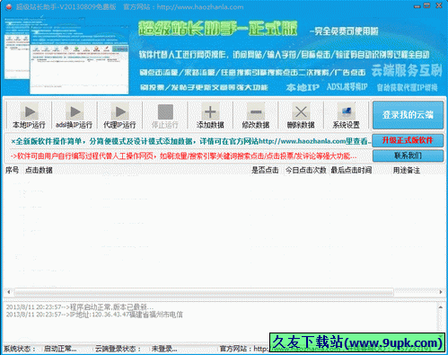
Task: Click 云端登录状态 未登录 status entry
Action: point(136,349)
